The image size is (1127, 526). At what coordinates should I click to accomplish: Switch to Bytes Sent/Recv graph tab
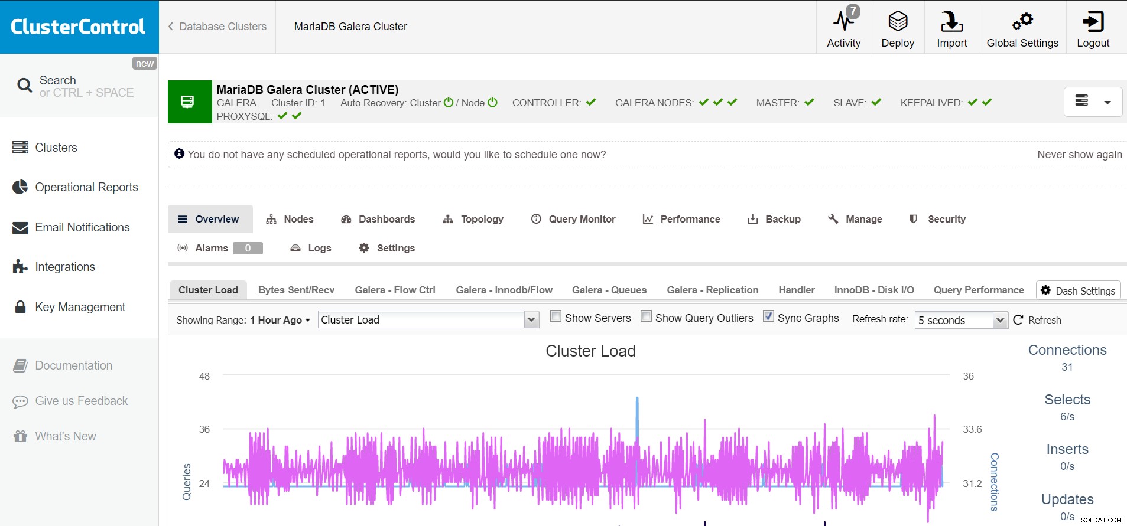coord(296,290)
